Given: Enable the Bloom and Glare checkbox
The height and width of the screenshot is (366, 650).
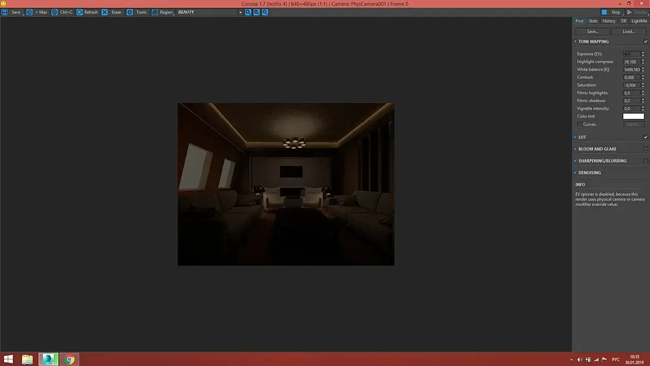Looking at the screenshot, I should [x=646, y=149].
